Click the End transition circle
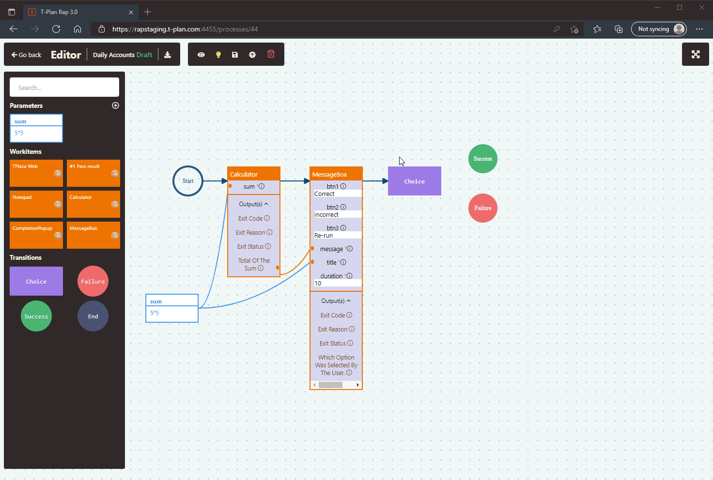 click(93, 316)
